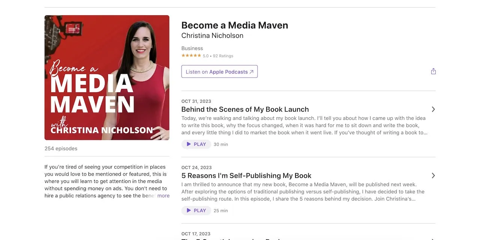Click the 254 episodes count
The height and width of the screenshot is (240, 480).
click(61, 148)
